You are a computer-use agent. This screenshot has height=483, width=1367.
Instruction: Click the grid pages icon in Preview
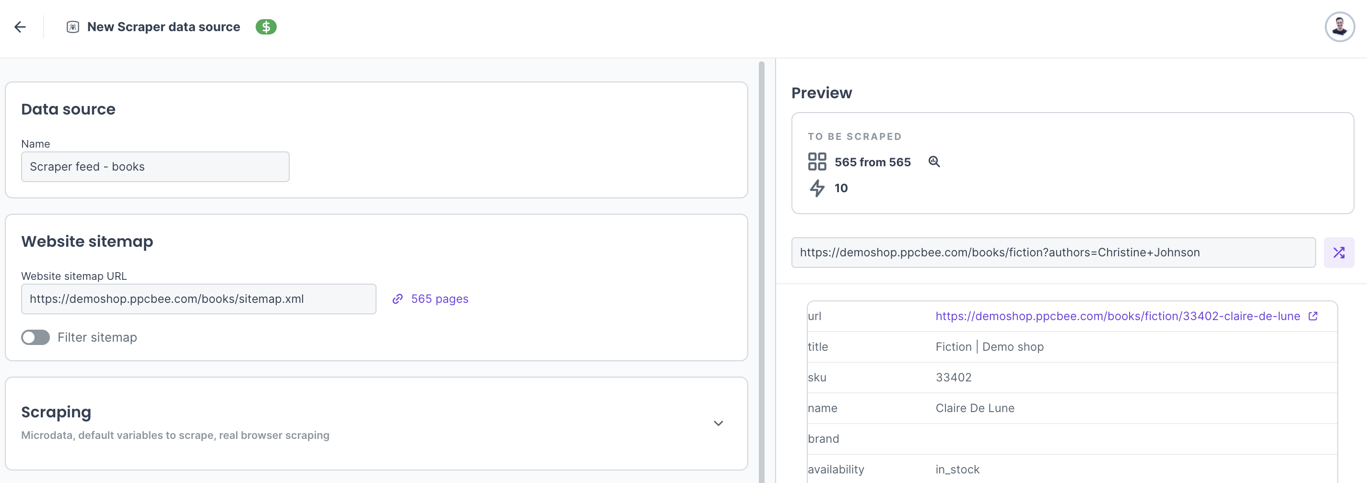[817, 161]
